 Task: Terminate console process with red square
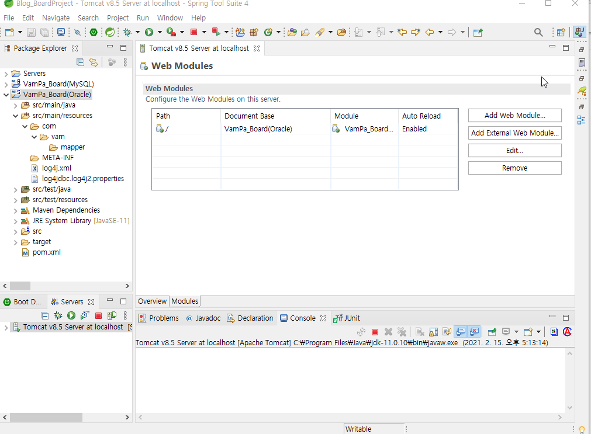click(x=375, y=332)
